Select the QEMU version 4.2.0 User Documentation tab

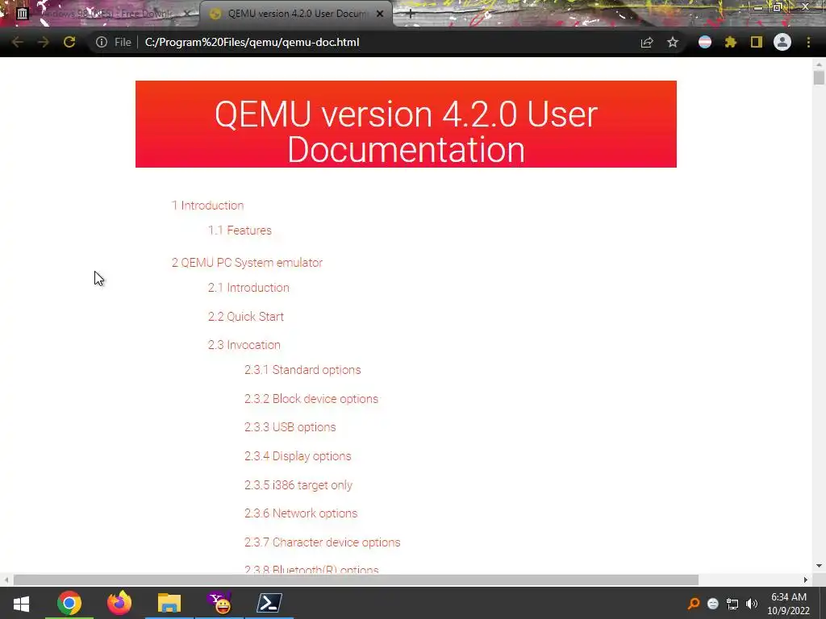coord(295,14)
